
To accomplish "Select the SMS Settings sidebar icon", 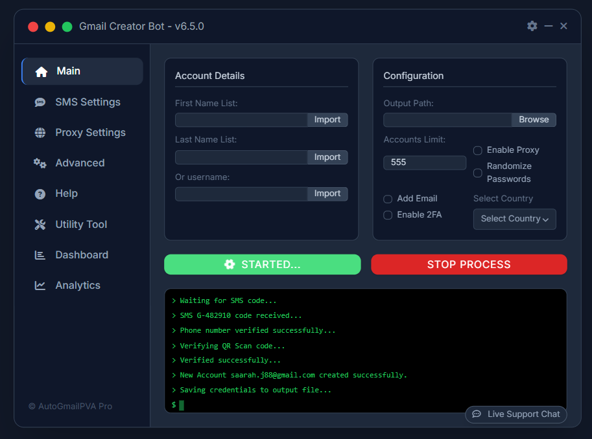I will [39, 102].
